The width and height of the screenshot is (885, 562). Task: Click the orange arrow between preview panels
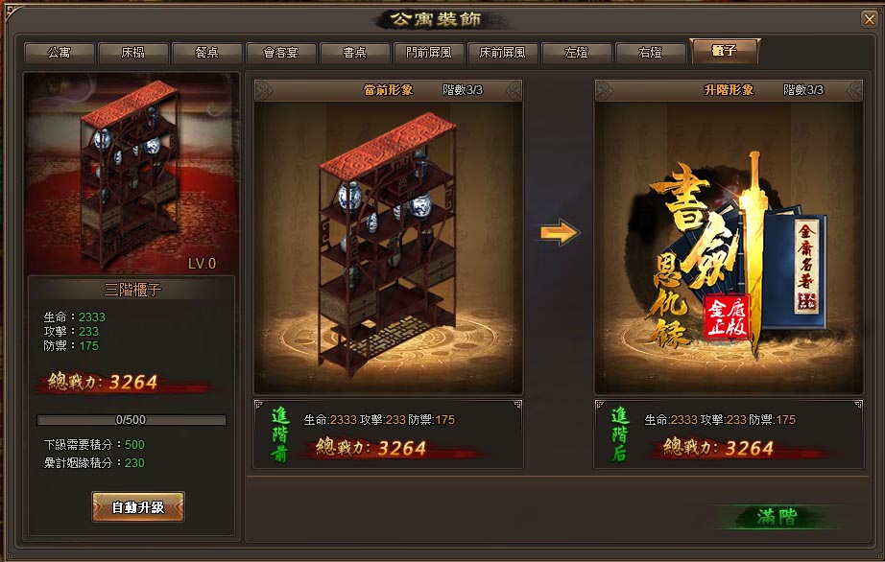pyautogui.click(x=560, y=232)
